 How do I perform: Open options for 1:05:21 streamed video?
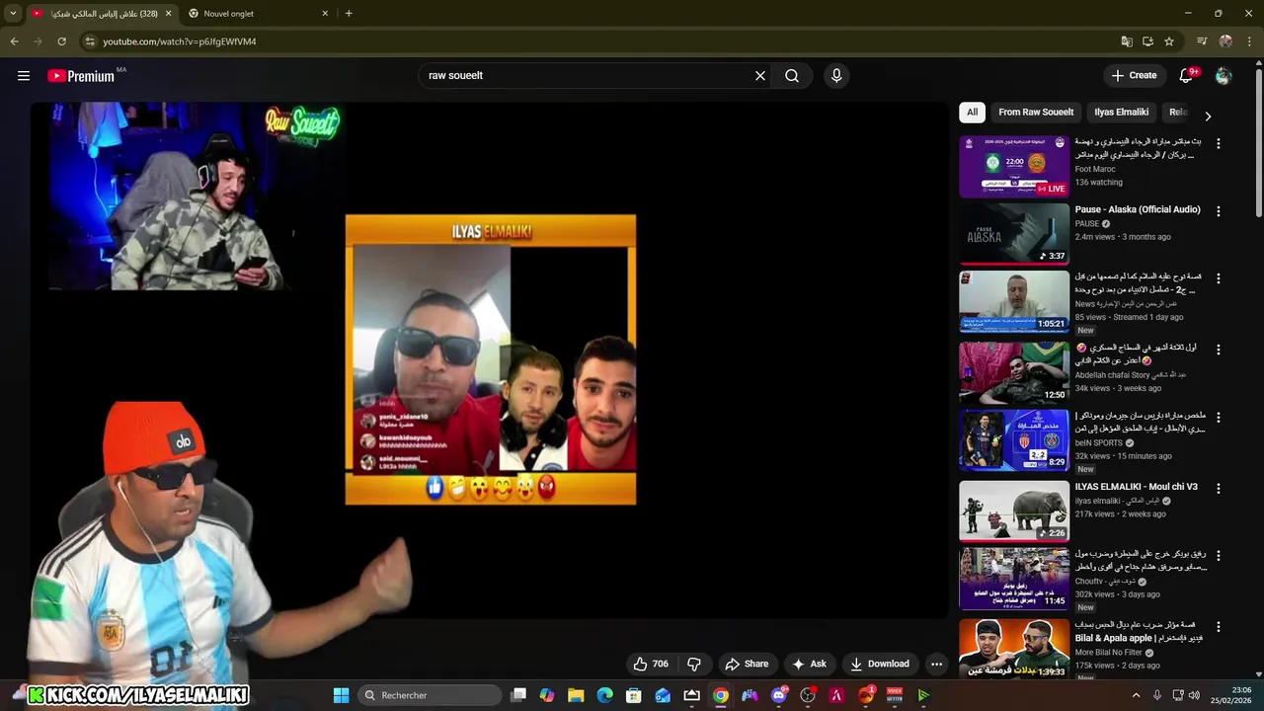pos(1218,278)
